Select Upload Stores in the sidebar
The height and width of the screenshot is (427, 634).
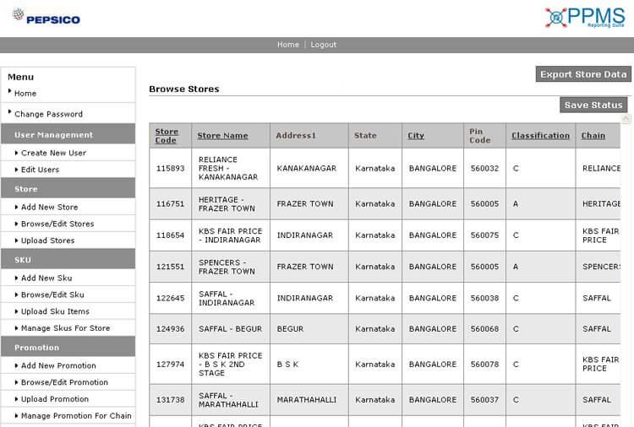pyautogui.click(x=47, y=241)
